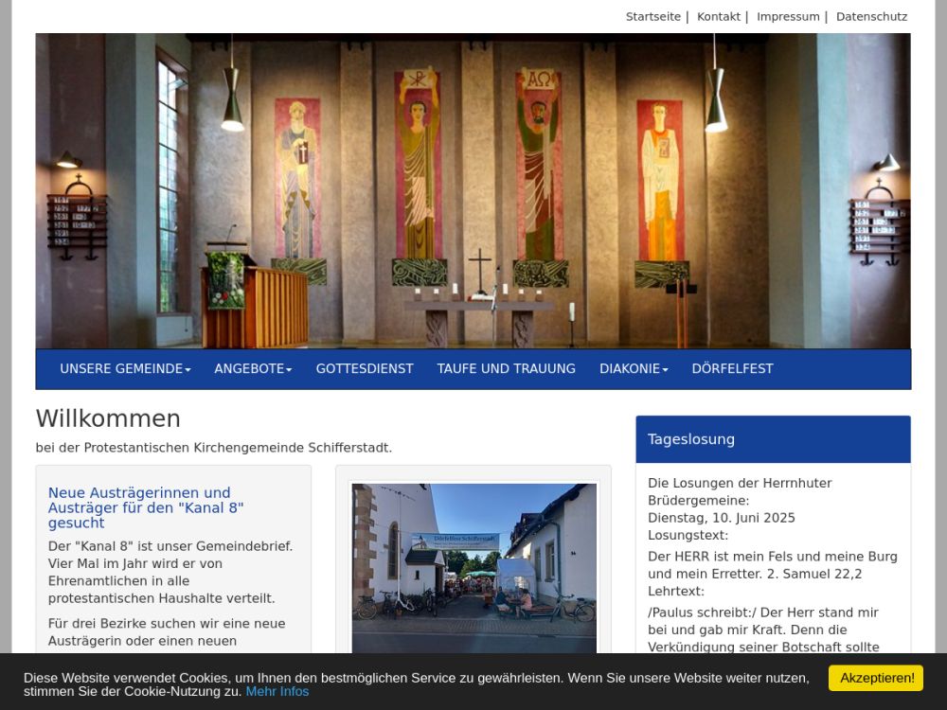Viewport: 947px width, 710px height.
Task: Click the Kanal 8 article teaser text
Action: click(x=170, y=572)
